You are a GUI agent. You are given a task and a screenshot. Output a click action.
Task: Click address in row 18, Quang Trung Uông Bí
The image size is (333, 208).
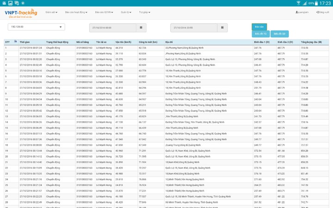[x=183, y=145]
